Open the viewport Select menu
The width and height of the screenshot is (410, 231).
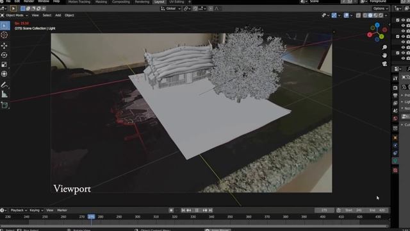coord(47,15)
